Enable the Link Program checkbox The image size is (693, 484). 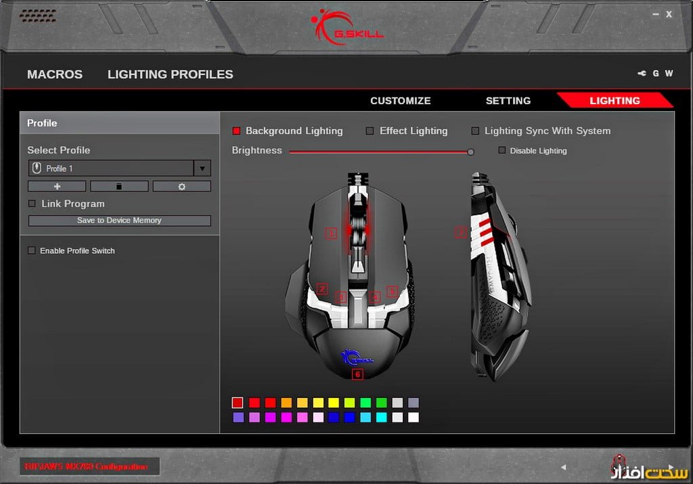(x=32, y=204)
